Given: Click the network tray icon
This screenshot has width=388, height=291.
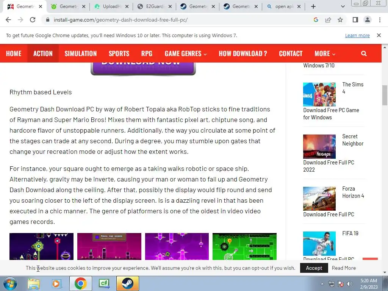Looking at the screenshot, I should (331, 284).
